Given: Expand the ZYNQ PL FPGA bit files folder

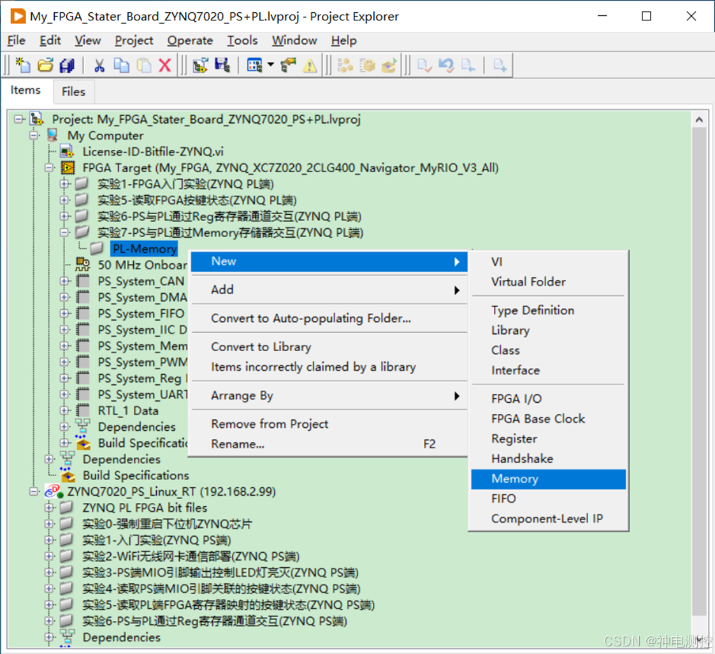Looking at the screenshot, I should point(49,507).
